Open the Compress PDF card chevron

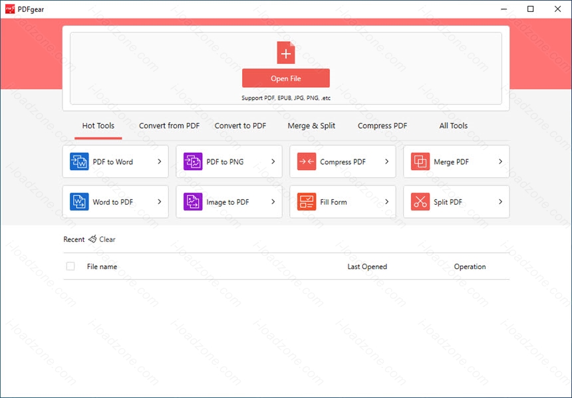[x=386, y=161]
